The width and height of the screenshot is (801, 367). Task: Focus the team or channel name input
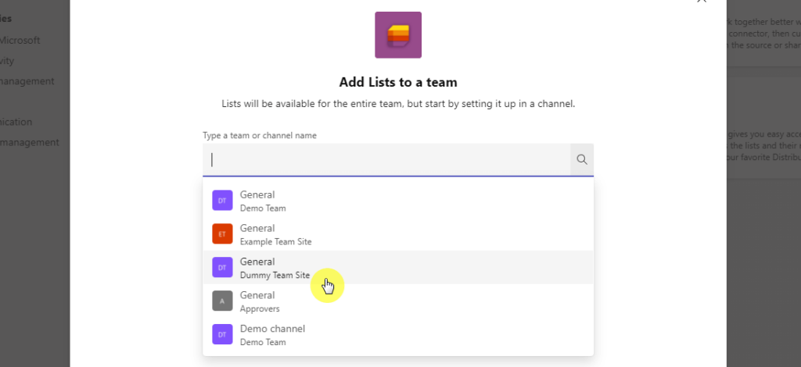click(x=386, y=160)
